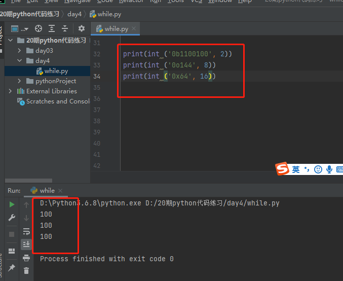The height and width of the screenshot is (281, 343).
Task: Click the project tree horizontal scrollbar
Action: pyautogui.click(x=28, y=181)
